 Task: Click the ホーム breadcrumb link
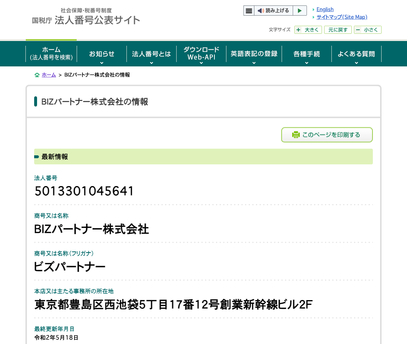[49, 75]
